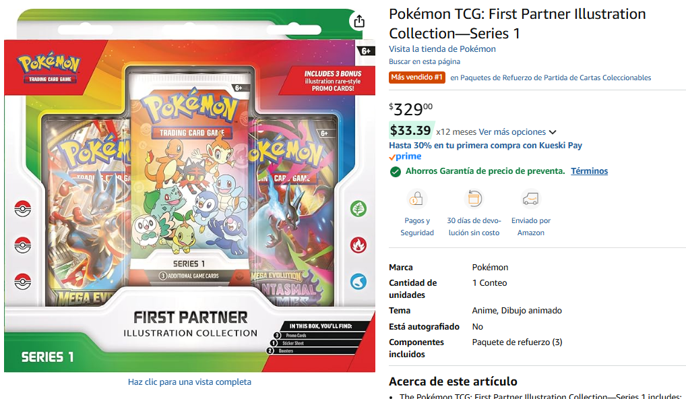Open the Pokémon product box image

[189, 190]
